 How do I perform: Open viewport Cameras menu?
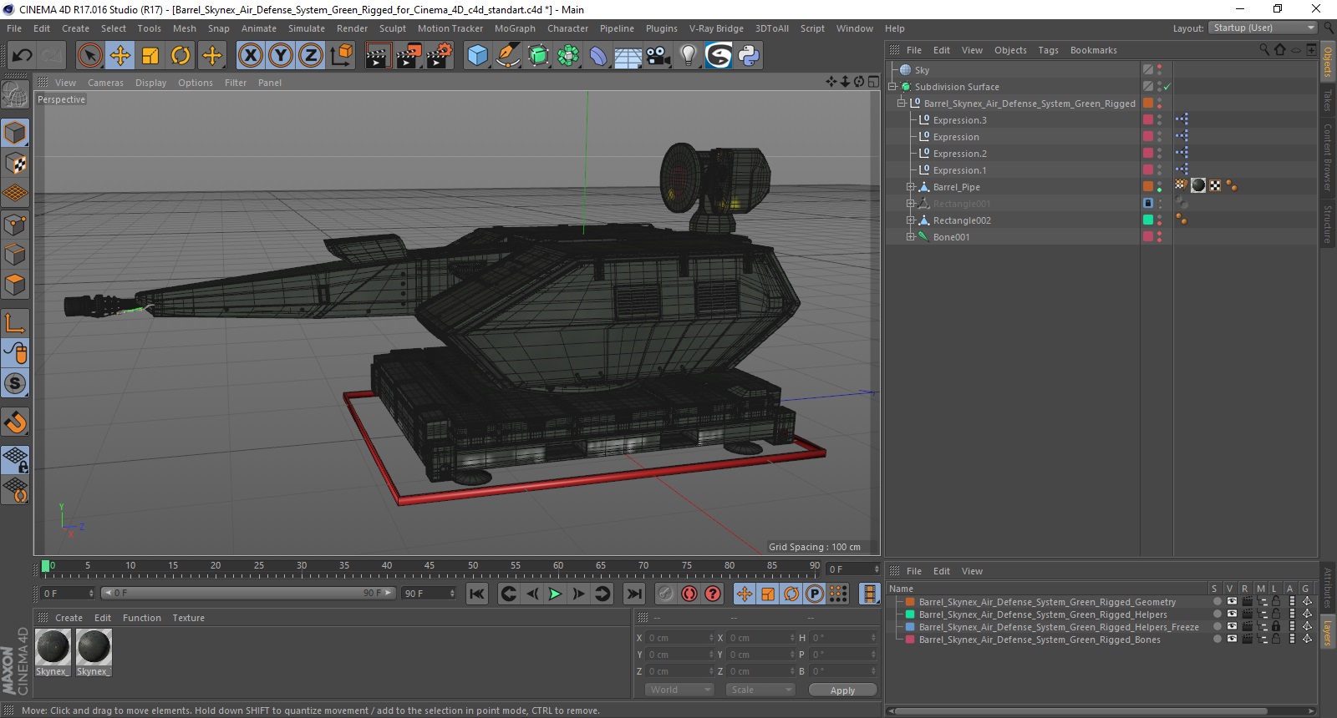tap(105, 83)
